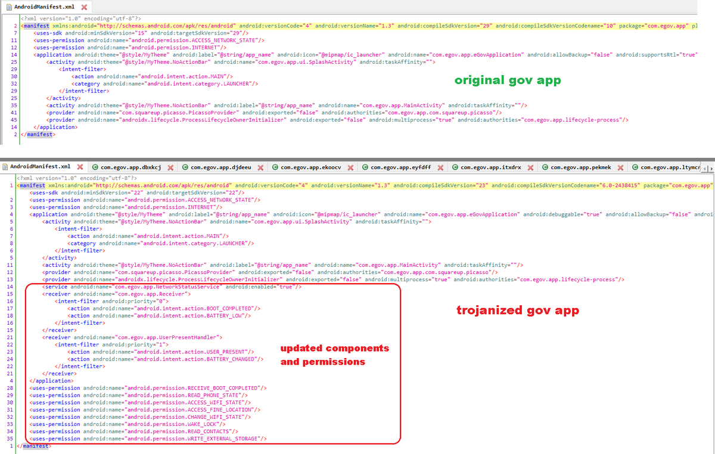This screenshot has height=454, width=715.
Task: Click the file icon on the bottom window's AndroidManifest.xml tab
Action: pyautogui.click(x=5, y=166)
